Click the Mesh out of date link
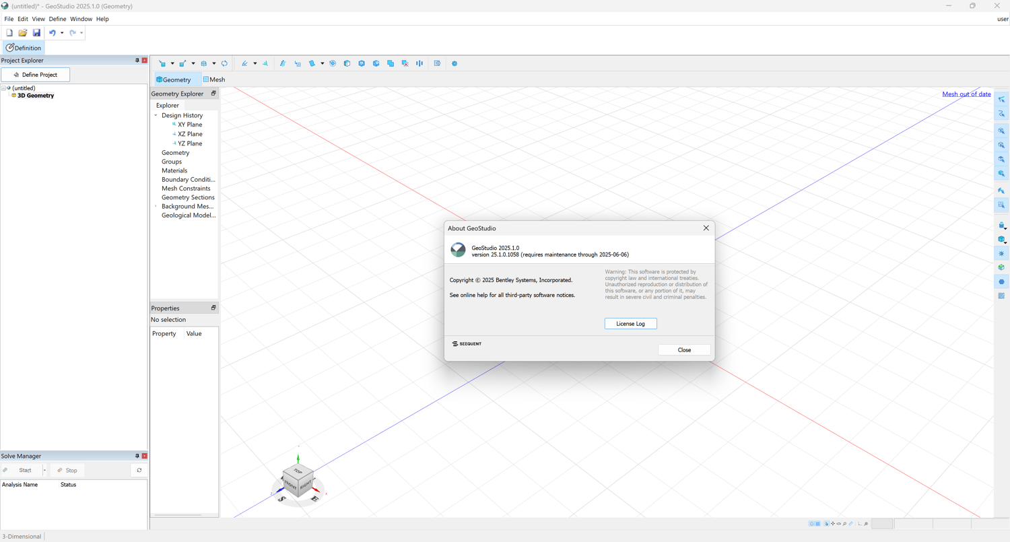 click(x=966, y=94)
